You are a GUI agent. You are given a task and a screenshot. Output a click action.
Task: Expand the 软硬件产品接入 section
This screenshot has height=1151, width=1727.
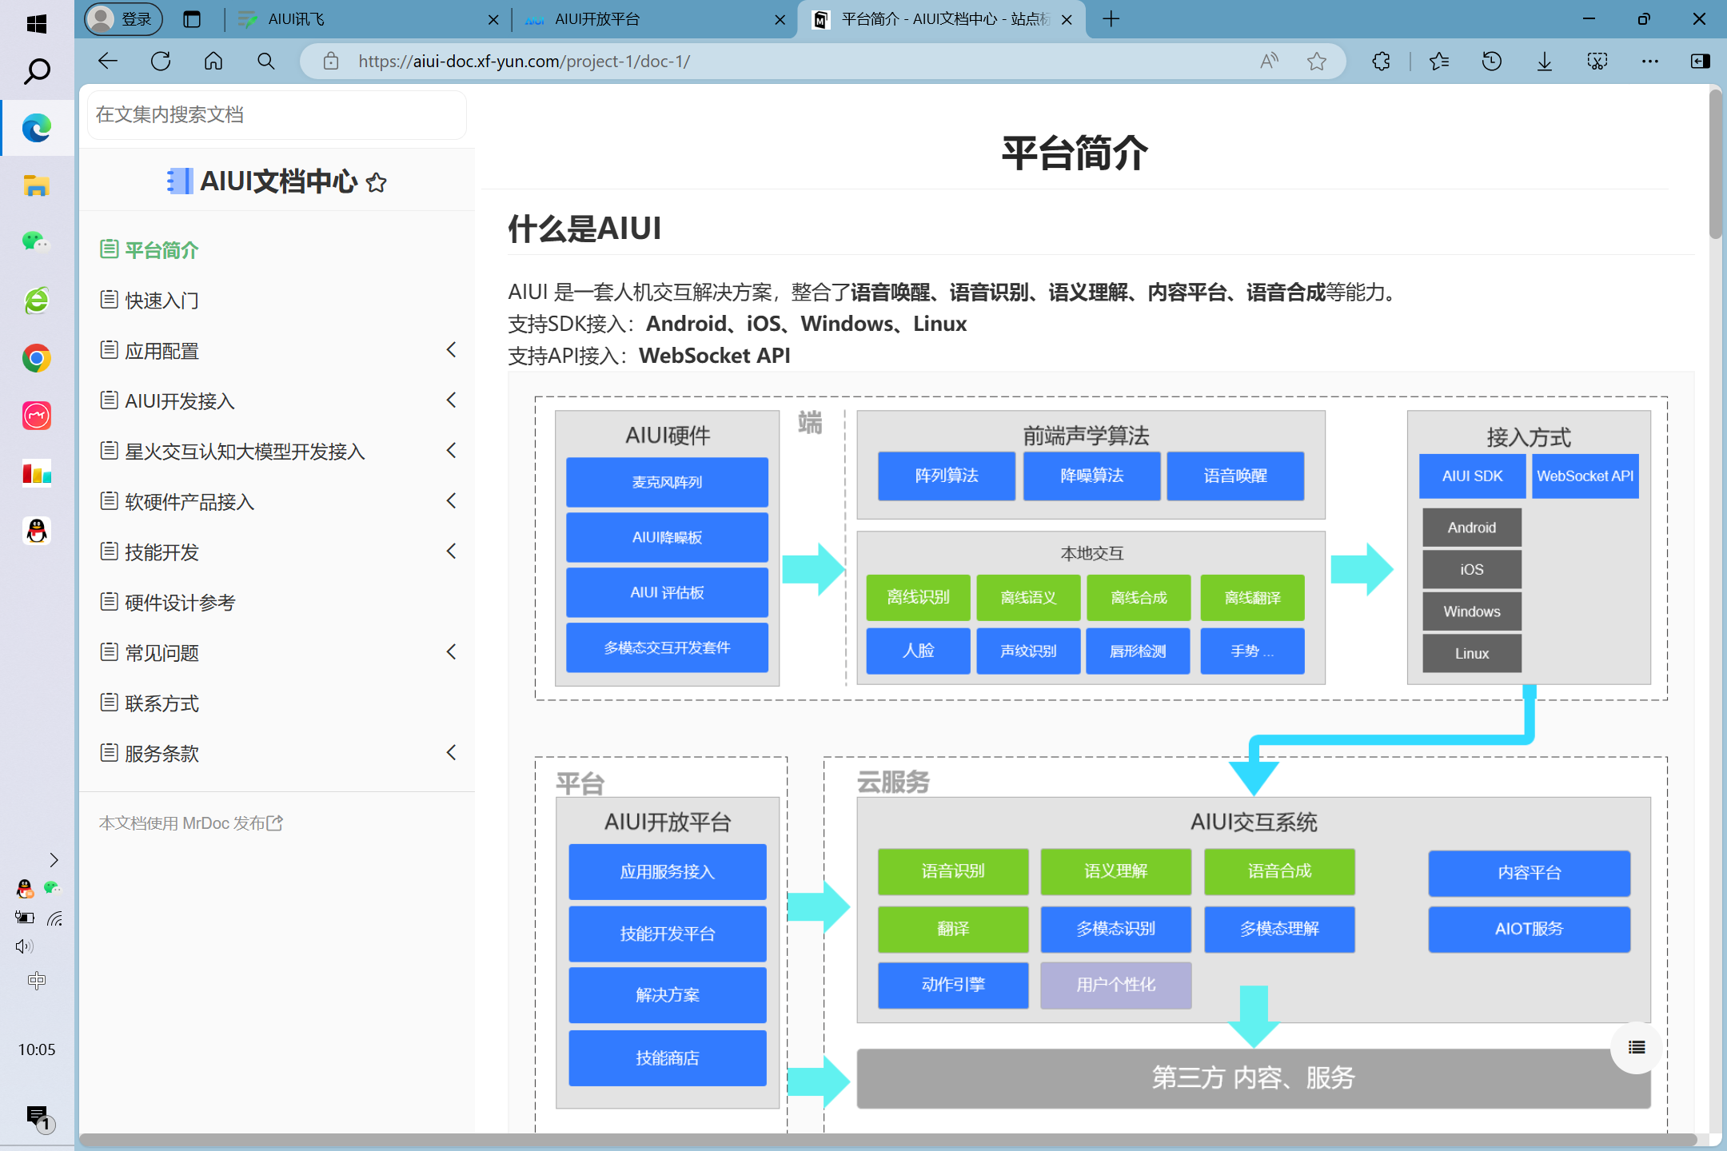[452, 501]
